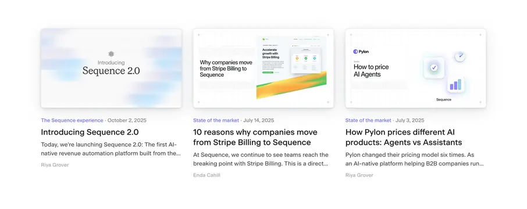Select The Sequence experience category link
Image resolution: width=527 pixels, height=209 pixels.
tap(72, 120)
